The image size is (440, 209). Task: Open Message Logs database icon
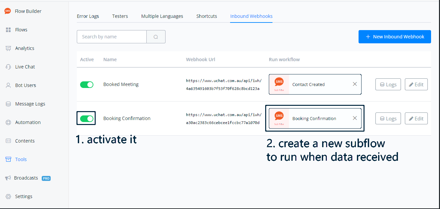[9, 104]
